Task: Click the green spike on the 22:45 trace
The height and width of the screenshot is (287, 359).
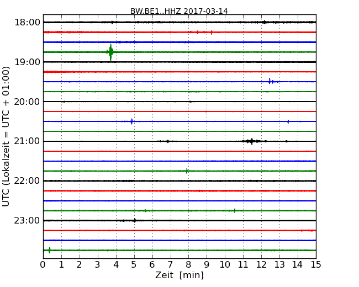Action: pyautogui.click(x=235, y=210)
